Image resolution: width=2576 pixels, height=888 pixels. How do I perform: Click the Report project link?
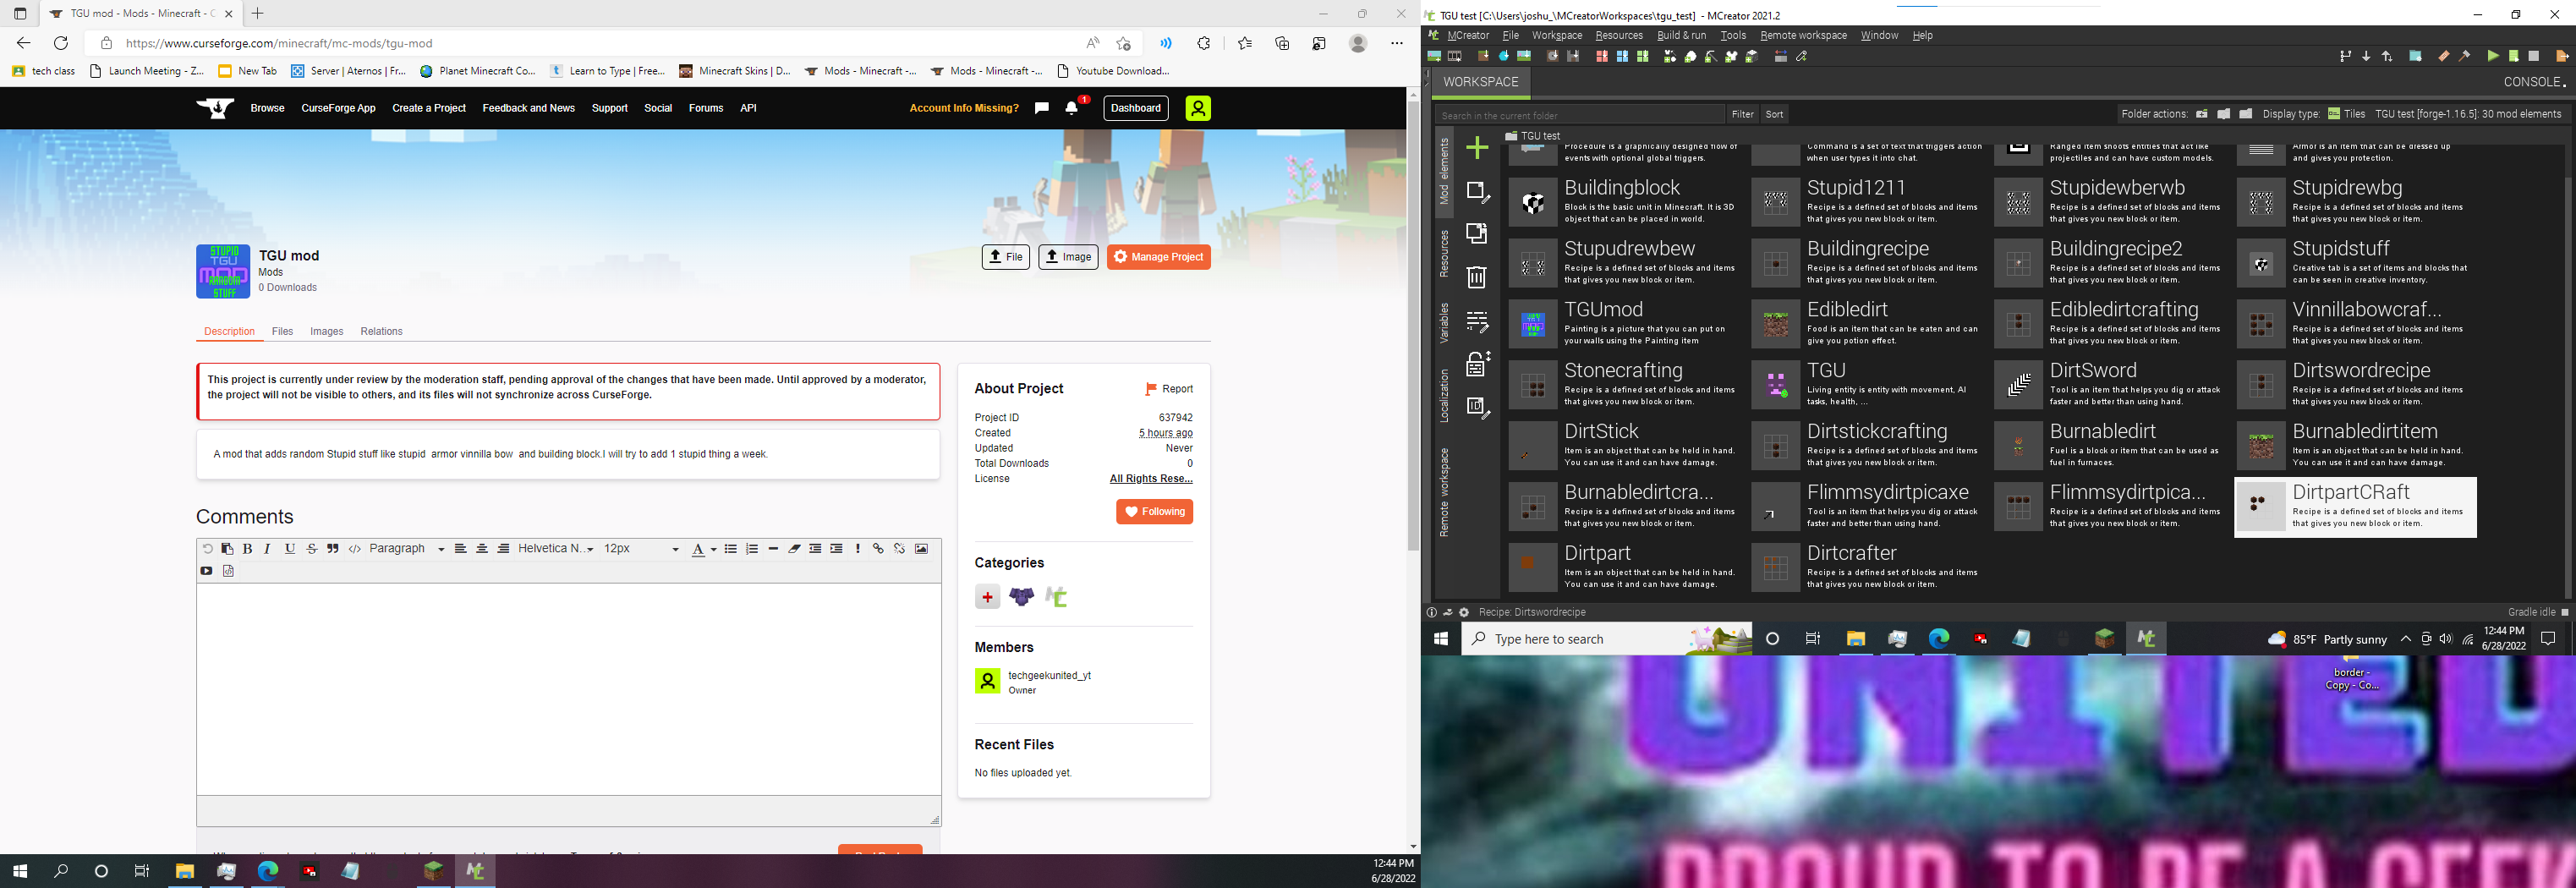click(x=1169, y=389)
